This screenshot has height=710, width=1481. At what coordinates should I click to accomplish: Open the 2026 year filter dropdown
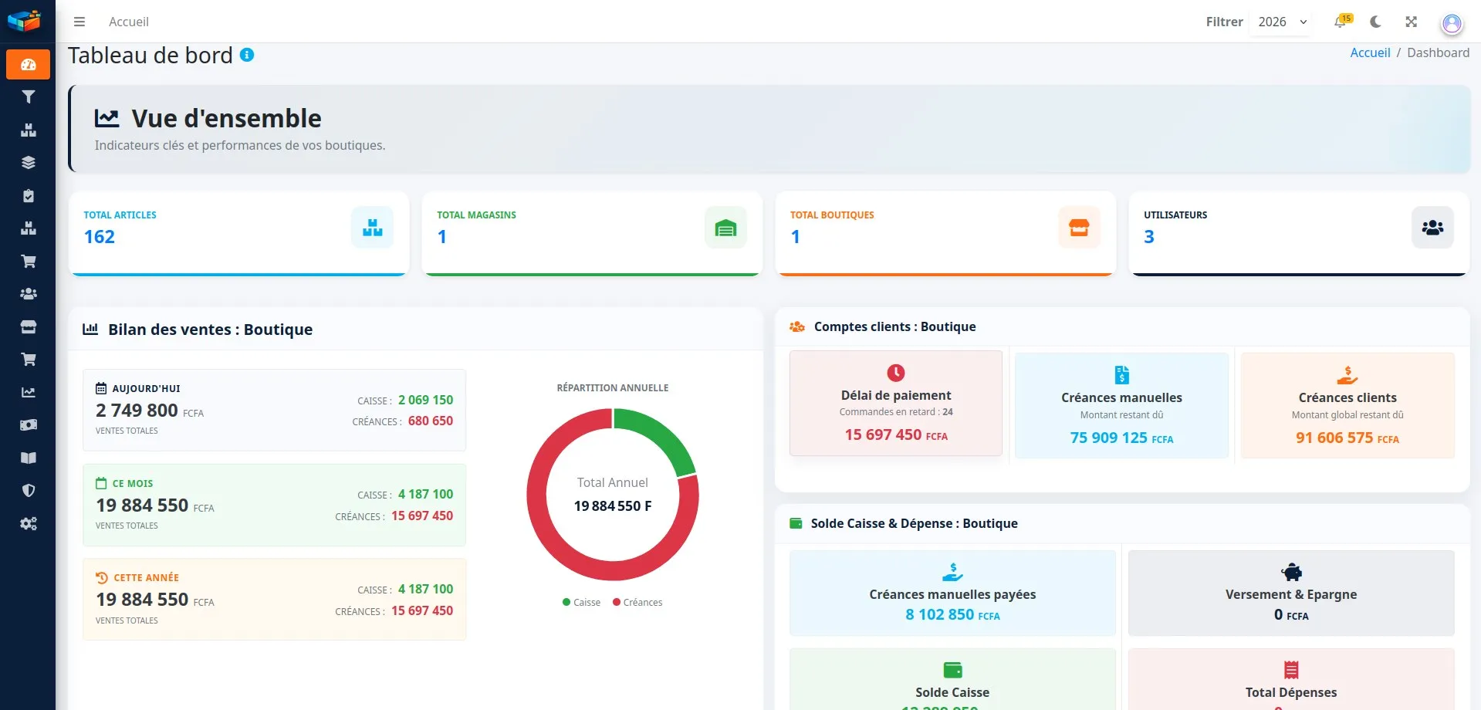pos(1283,22)
